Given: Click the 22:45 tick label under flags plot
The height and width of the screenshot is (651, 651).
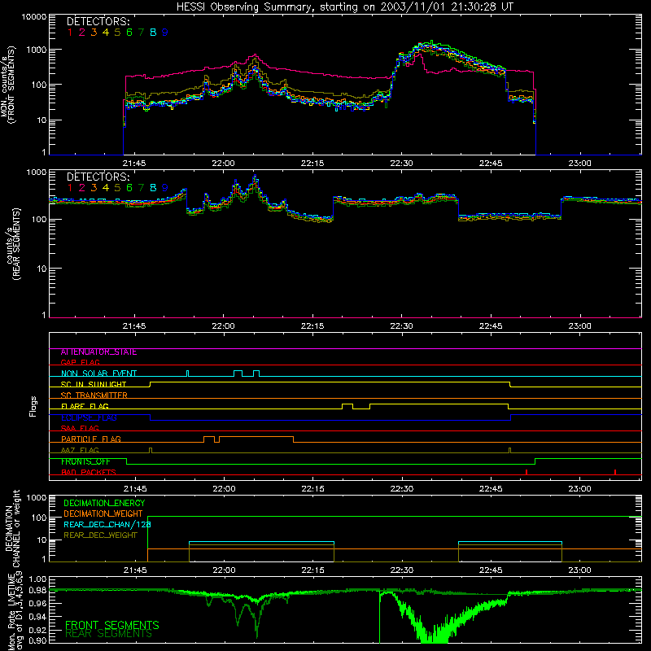Looking at the screenshot, I should click(491, 489).
